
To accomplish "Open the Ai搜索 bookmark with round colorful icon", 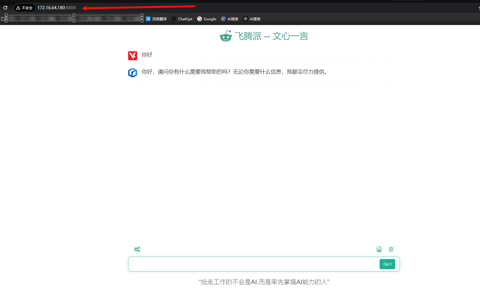I will [x=230, y=19].
